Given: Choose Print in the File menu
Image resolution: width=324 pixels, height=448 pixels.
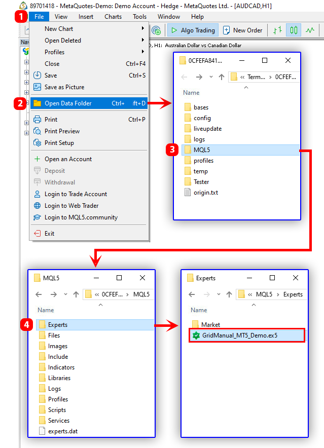Looking at the screenshot, I should click(89, 120).
